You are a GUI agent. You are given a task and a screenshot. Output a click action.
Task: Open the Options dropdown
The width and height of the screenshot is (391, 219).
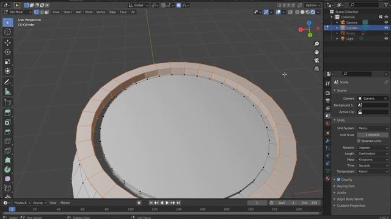tap(313, 5)
